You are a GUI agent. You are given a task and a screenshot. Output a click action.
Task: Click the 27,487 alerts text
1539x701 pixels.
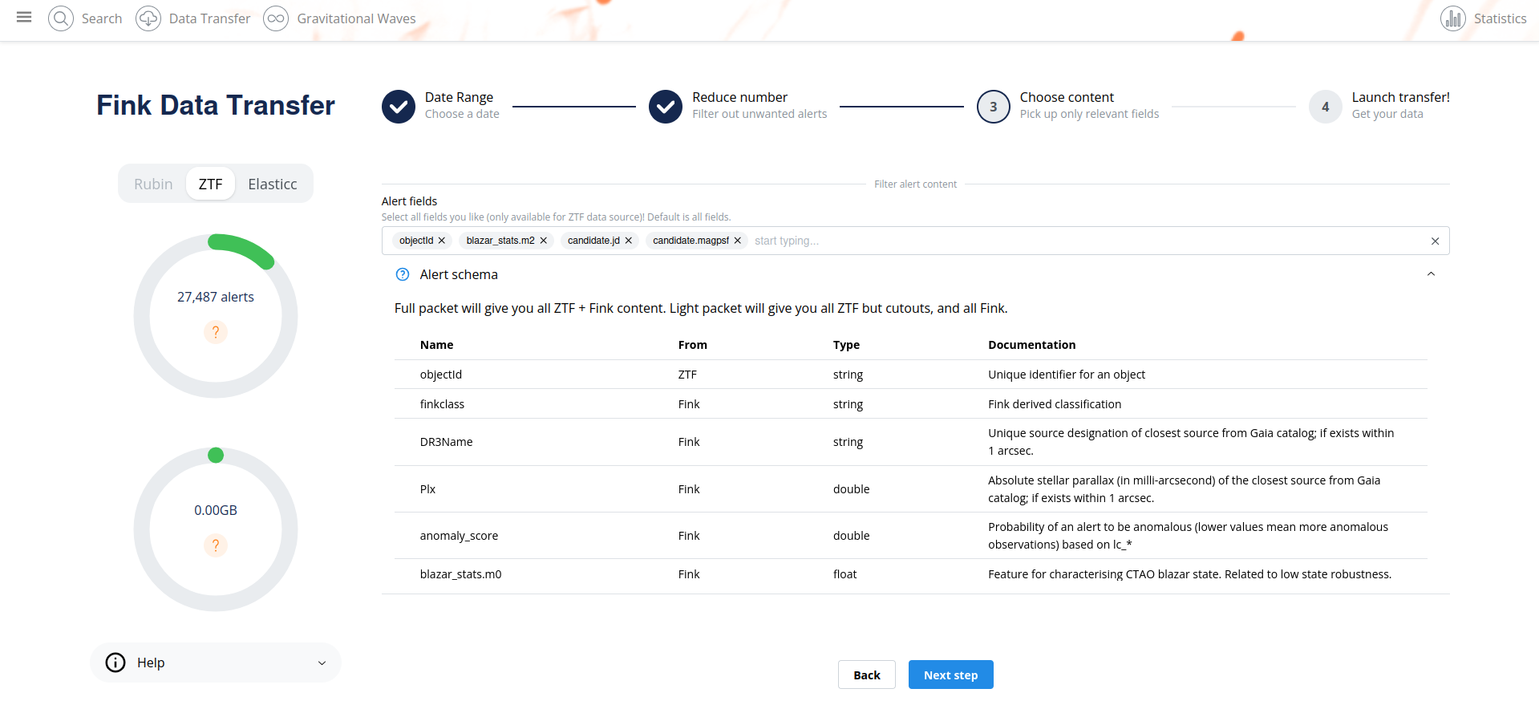[216, 297]
